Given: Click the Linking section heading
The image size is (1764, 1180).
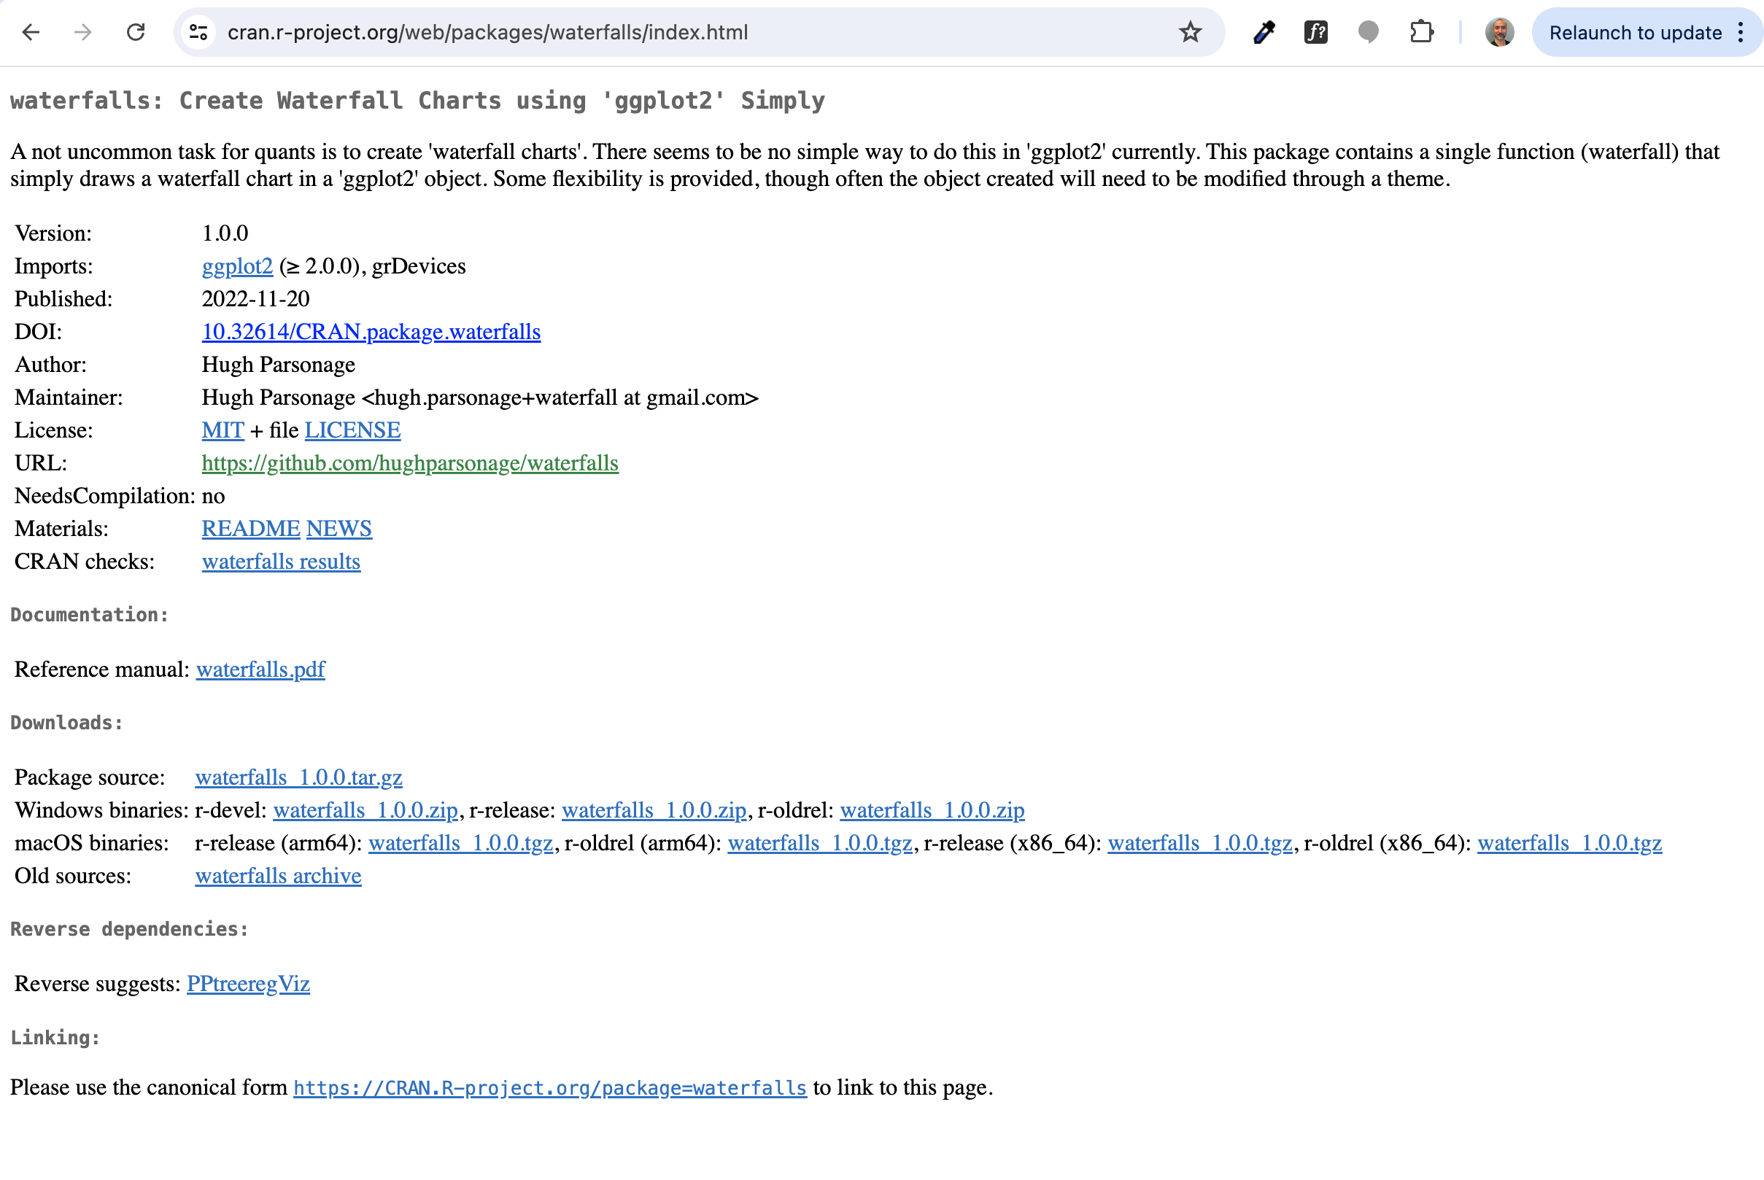Looking at the screenshot, I should [x=55, y=1038].
